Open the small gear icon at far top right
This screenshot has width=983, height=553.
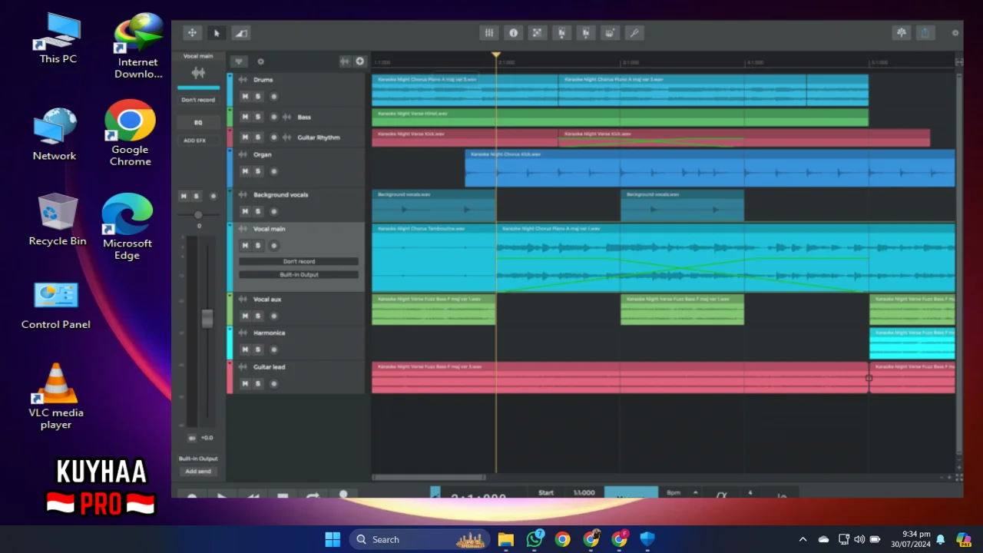[x=955, y=33]
